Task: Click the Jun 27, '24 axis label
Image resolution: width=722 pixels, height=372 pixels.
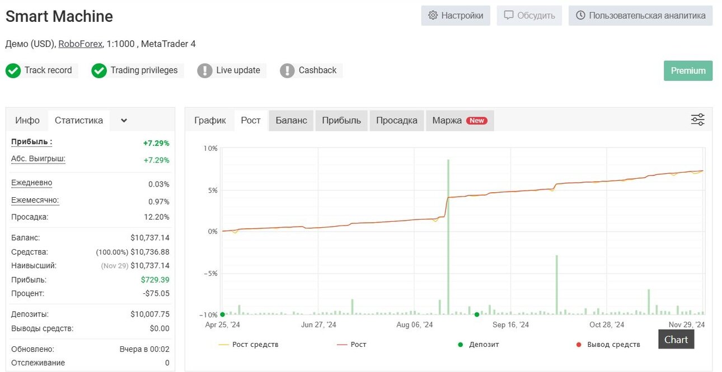Action: pos(318,325)
